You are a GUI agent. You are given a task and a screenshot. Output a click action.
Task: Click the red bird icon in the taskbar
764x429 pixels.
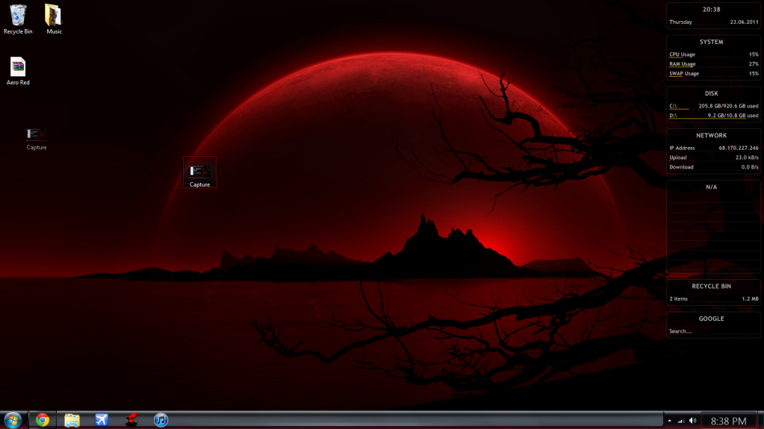tap(131, 420)
